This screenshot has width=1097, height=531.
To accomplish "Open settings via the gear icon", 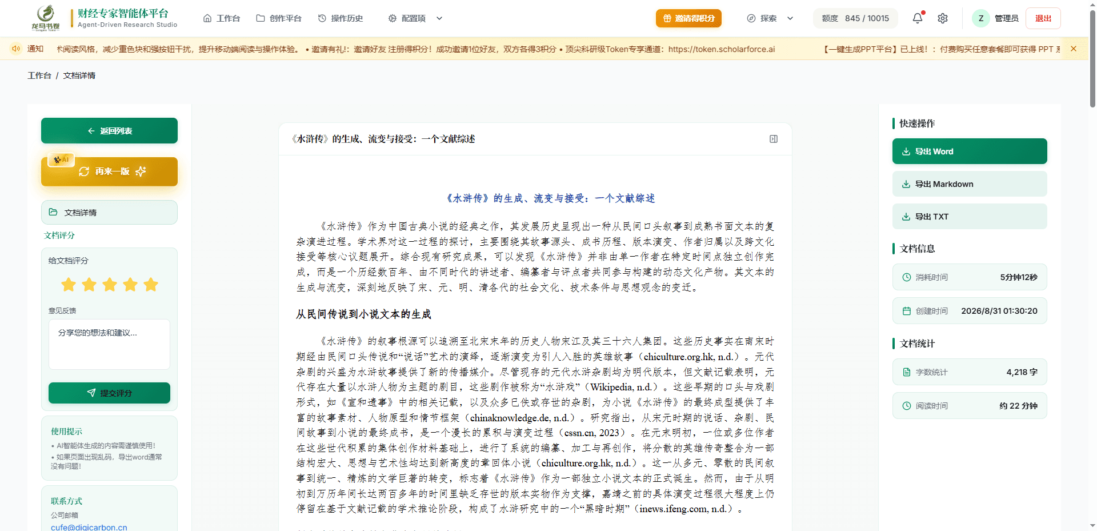I will [x=943, y=18].
